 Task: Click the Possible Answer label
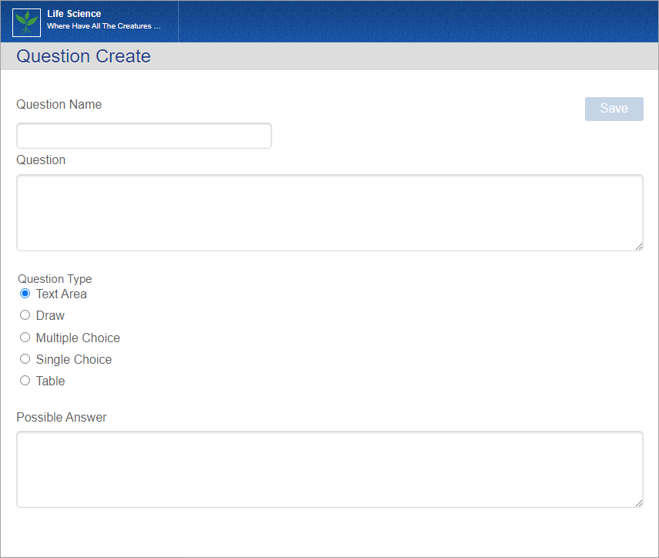(61, 417)
